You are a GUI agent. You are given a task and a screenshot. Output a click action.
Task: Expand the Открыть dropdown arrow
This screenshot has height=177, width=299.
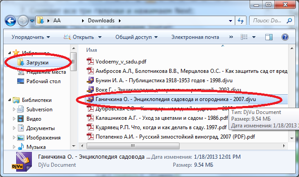tap(100, 37)
